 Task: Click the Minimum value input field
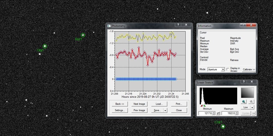coord(205,113)
